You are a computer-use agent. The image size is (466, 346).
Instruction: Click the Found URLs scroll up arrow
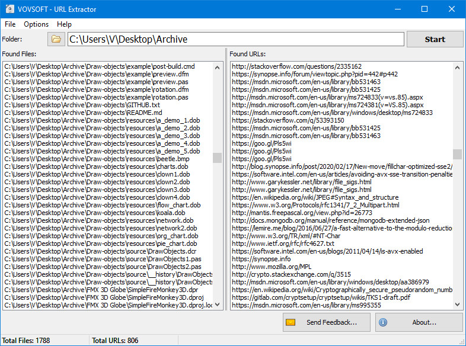click(x=457, y=68)
